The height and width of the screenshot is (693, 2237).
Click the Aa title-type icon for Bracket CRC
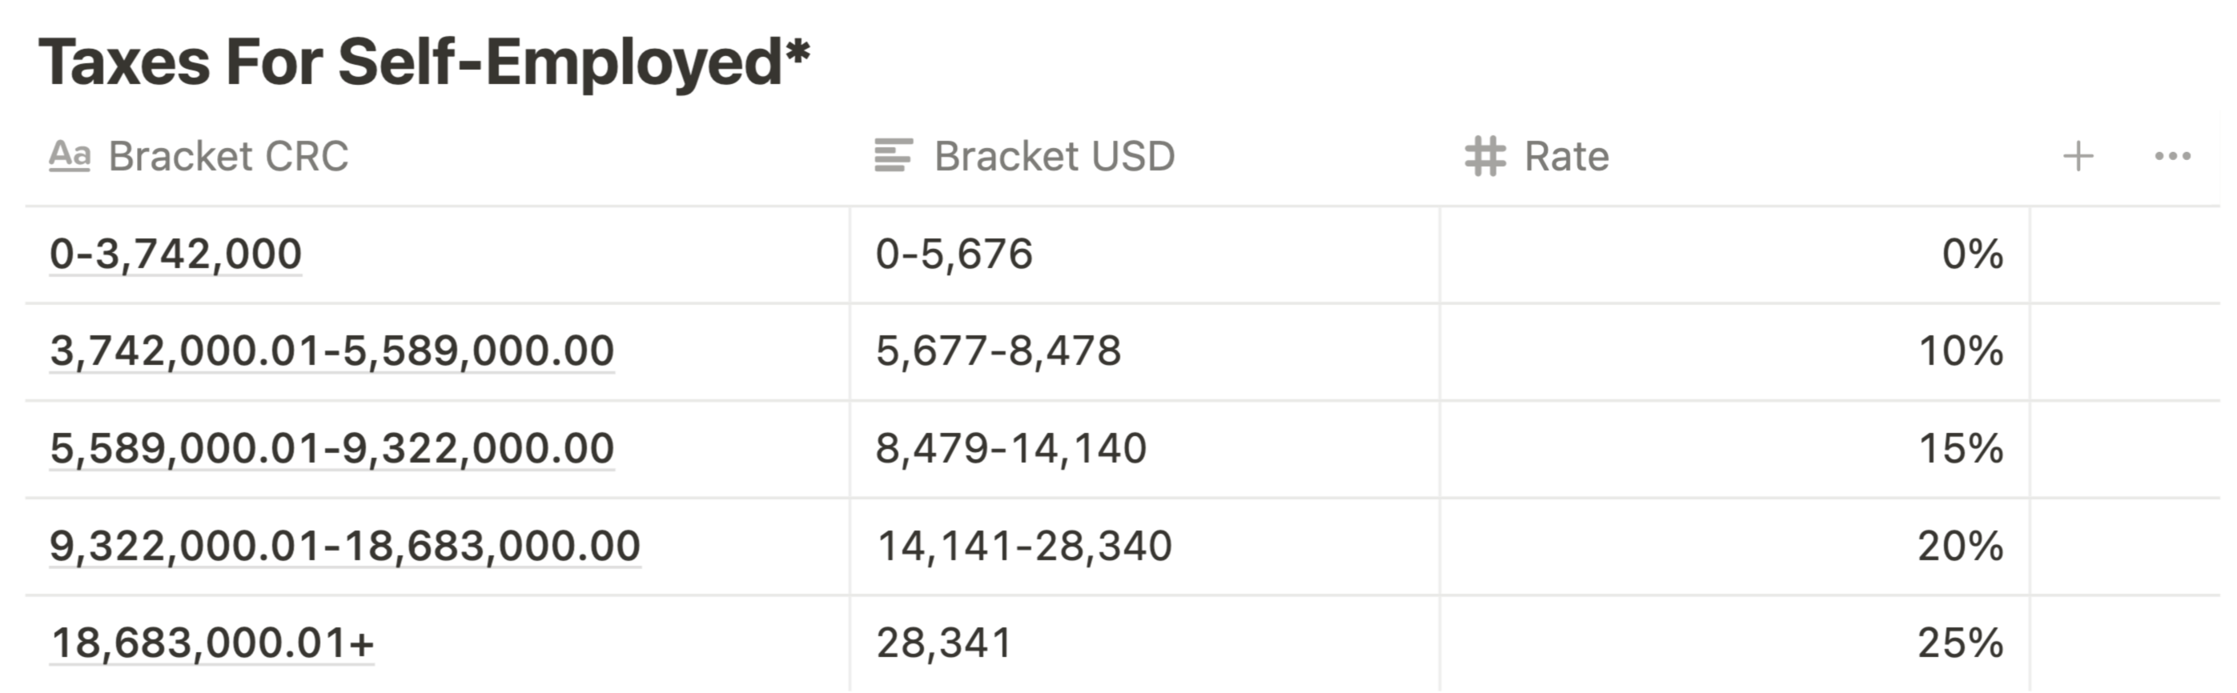click(70, 157)
